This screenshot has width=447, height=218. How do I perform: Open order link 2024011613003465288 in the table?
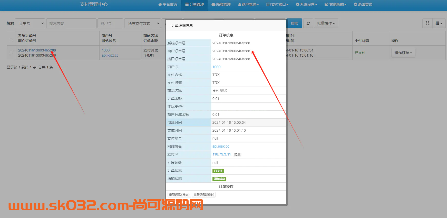point(37,50)
